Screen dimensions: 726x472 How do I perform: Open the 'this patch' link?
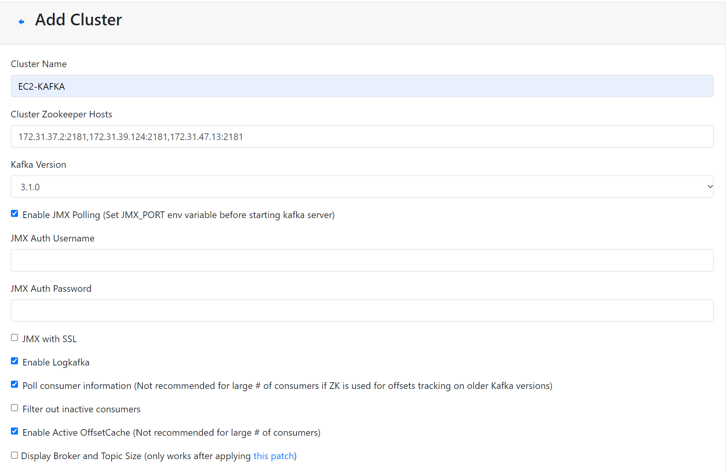tap(273, 456)
